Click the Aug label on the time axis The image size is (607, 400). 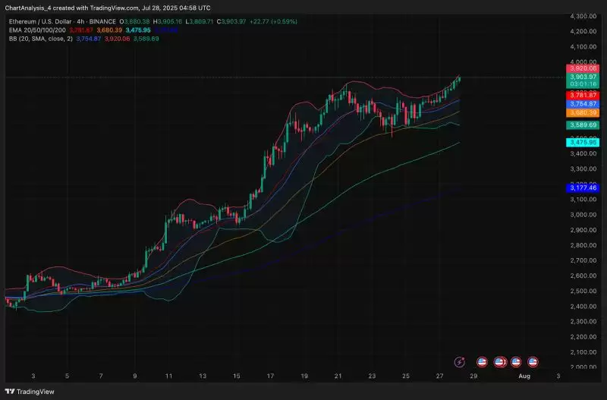[522, 376]
